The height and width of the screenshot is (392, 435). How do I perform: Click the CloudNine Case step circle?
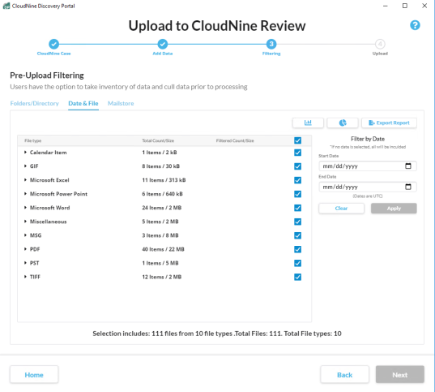53,44
